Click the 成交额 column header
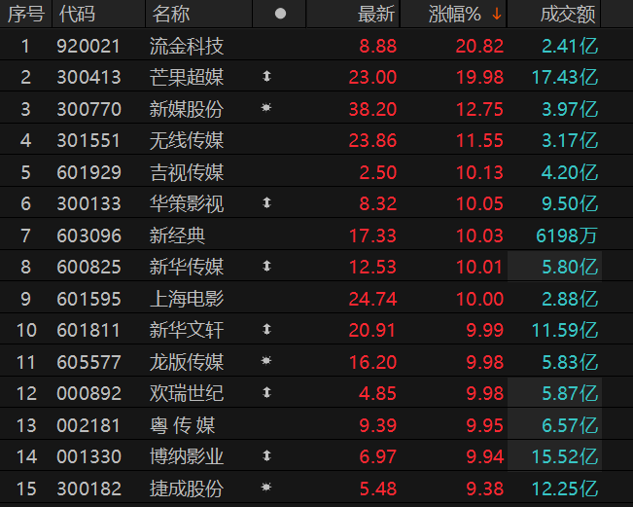 click(568, 15)
